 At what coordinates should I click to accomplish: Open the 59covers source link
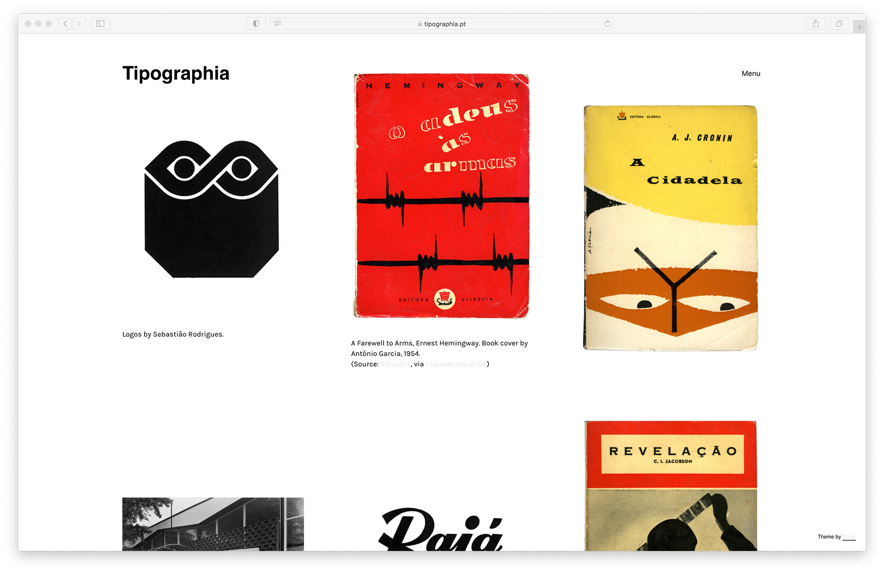(396, 364)
